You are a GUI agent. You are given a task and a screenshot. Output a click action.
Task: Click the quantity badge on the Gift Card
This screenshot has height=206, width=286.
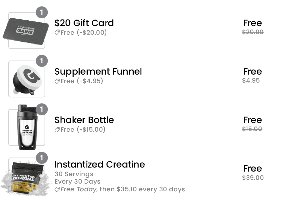pos(42,12)
